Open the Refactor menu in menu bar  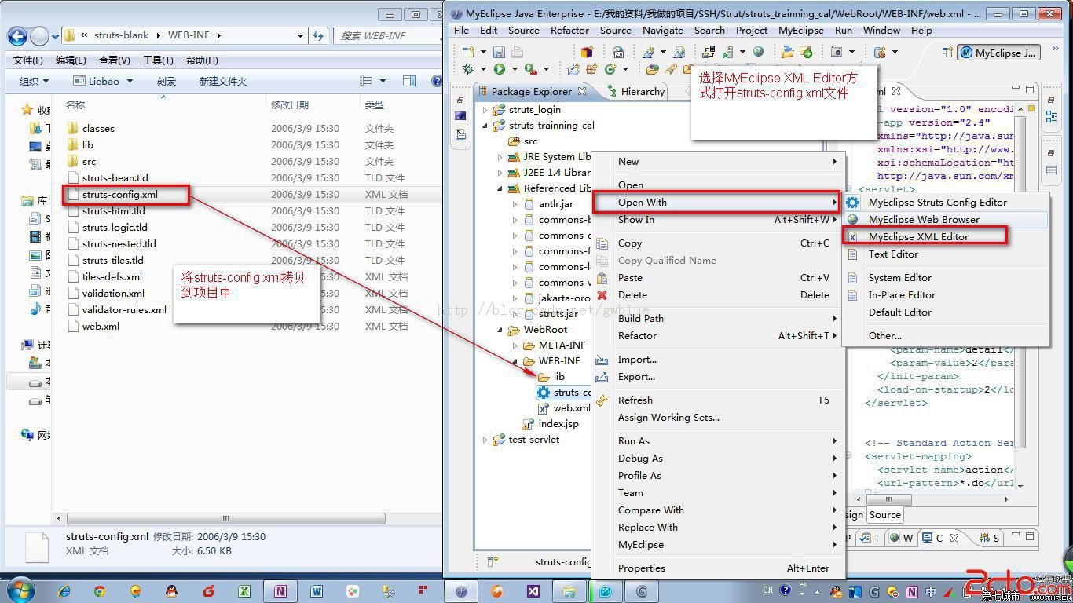(569, 30)
